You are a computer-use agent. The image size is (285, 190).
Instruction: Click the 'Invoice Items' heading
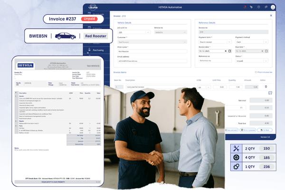point(120,72)
